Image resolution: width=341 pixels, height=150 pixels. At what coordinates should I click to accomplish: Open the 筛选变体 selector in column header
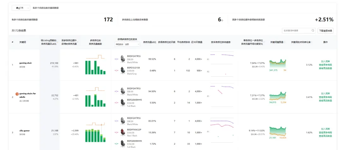(119, 45)
